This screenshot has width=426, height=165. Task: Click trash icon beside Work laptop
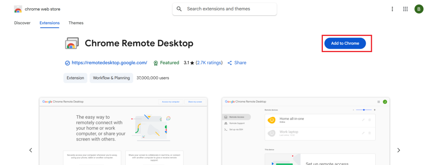369,133
